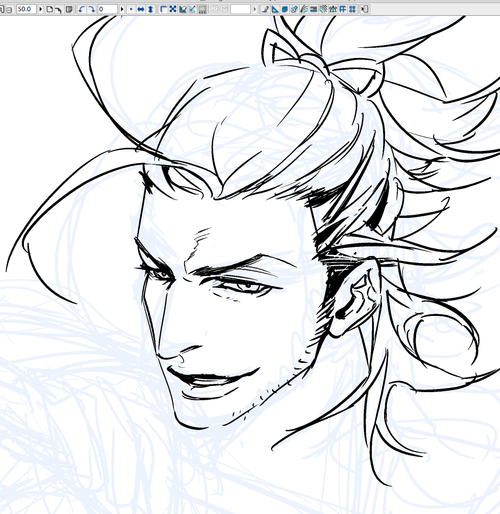Rotate the canvas right
This screenshot has width=500, height=514.
pos(92,9)
